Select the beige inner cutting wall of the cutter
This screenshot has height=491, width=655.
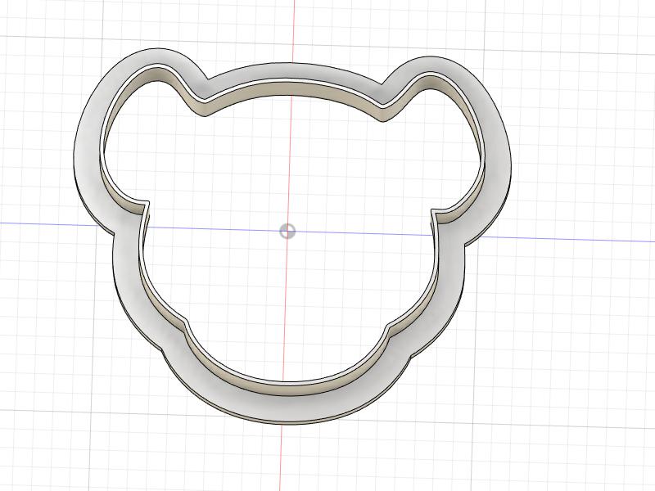(288, 88)
